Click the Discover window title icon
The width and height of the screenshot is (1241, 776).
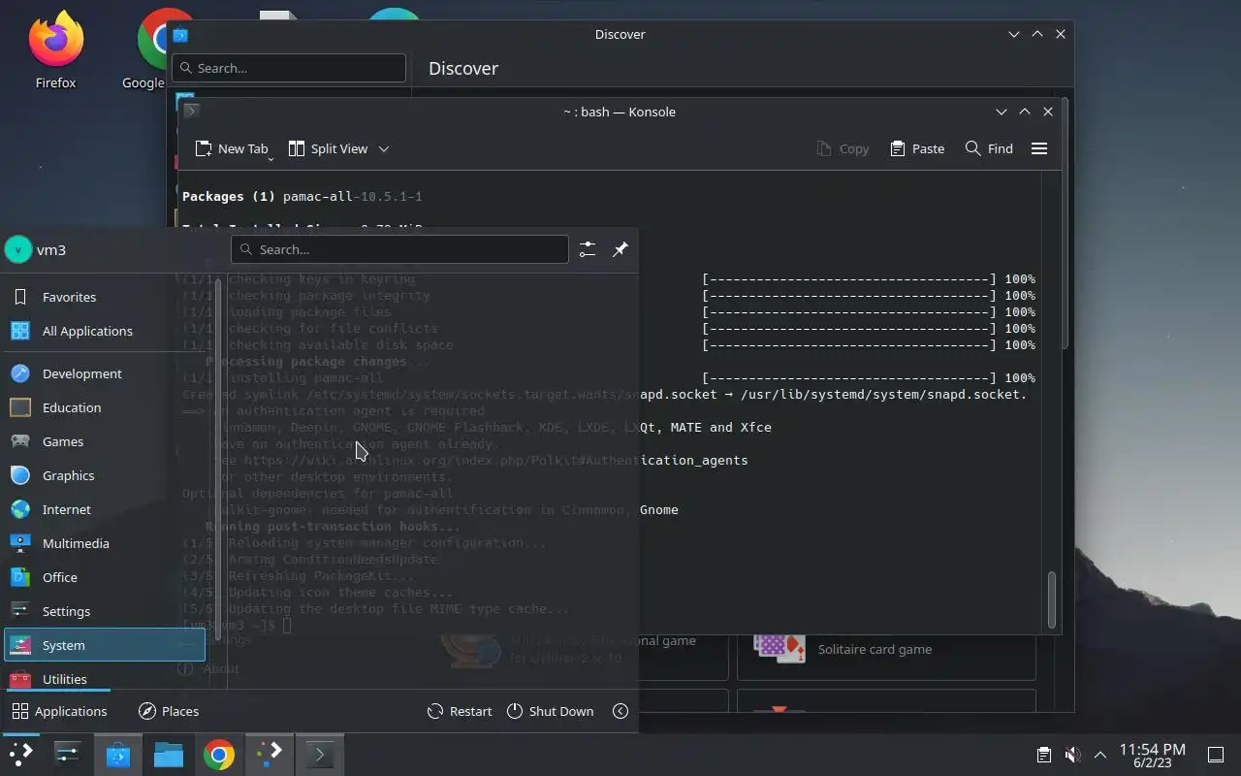[x=180, y=35]
